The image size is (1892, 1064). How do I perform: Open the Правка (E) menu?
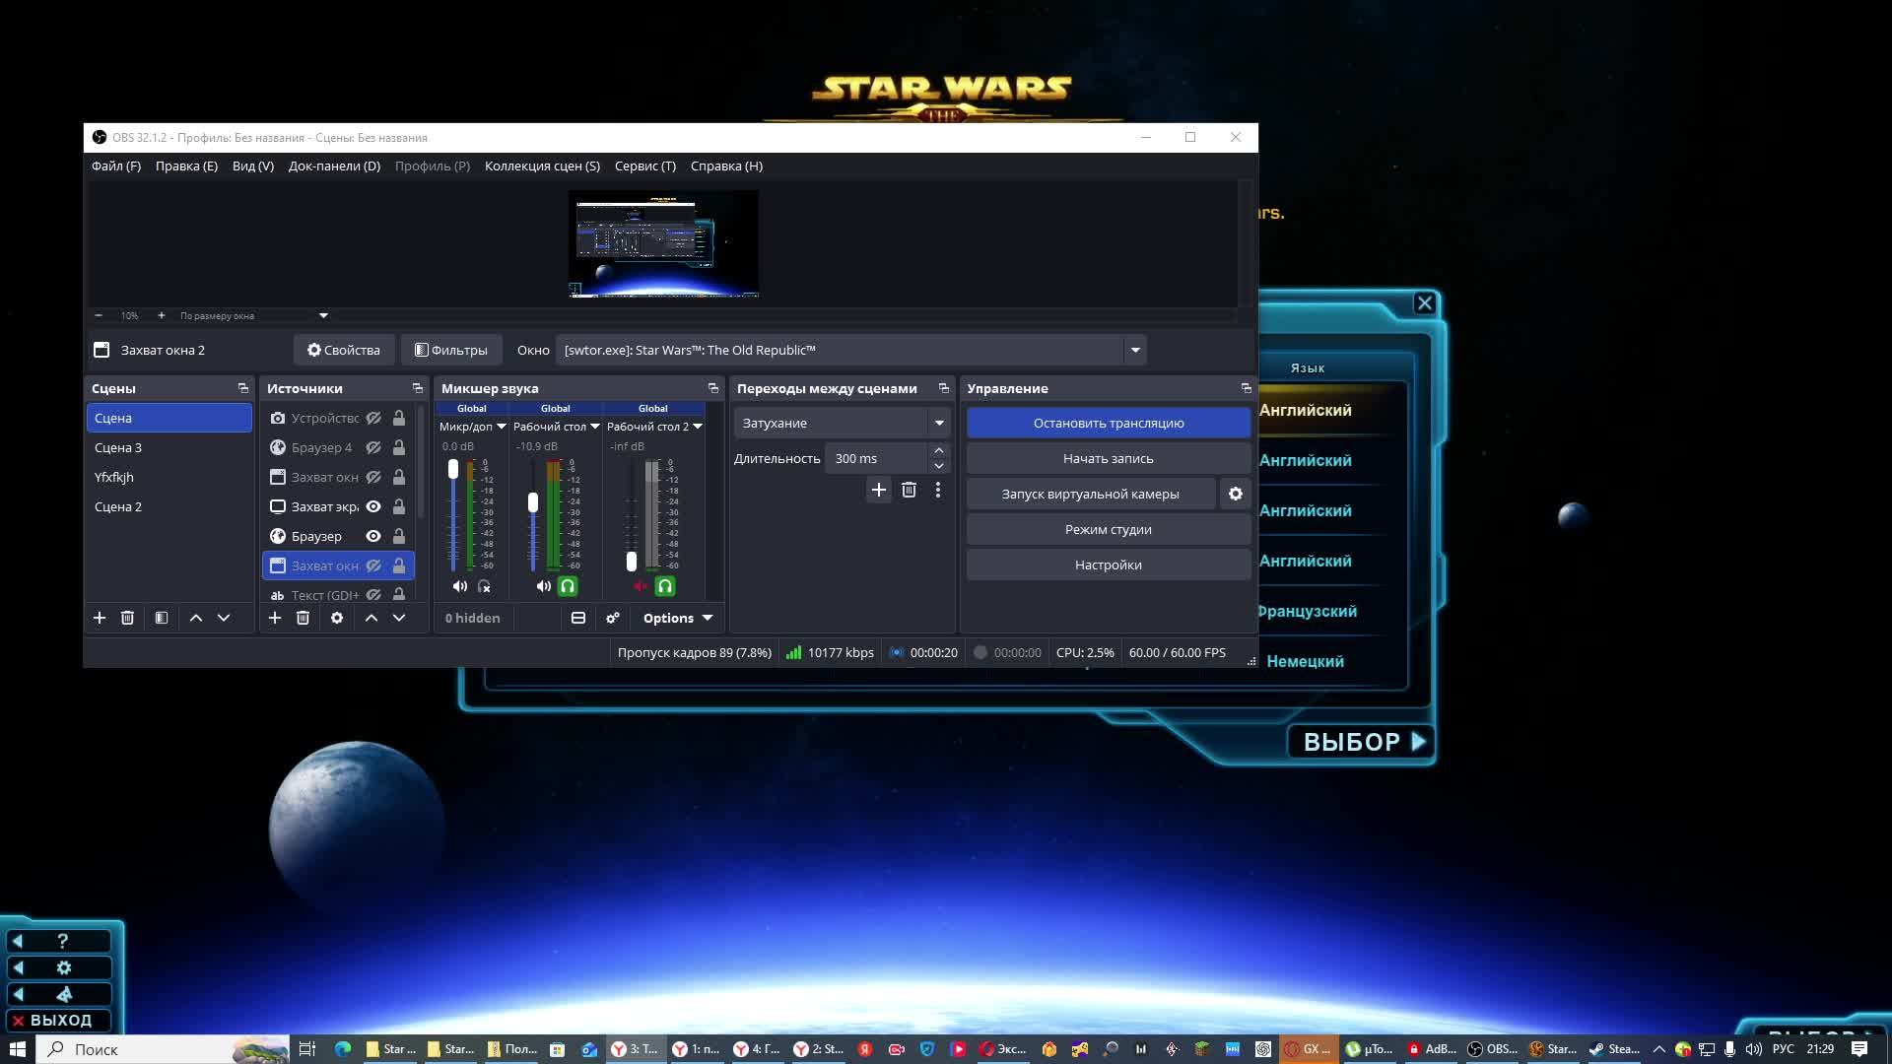[x=186, y=166]
